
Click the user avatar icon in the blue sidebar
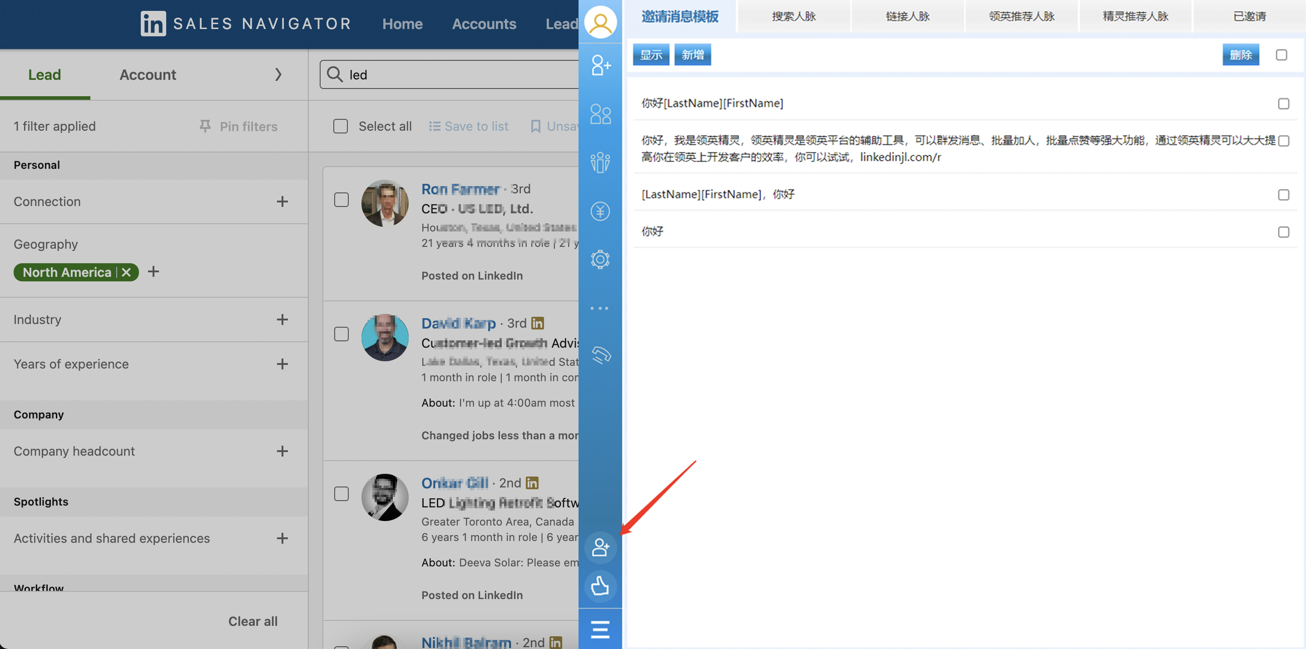click(600, 22)
